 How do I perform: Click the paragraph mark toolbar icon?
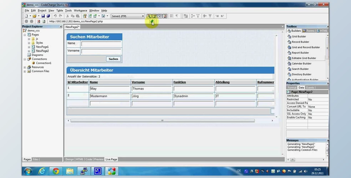177,16
